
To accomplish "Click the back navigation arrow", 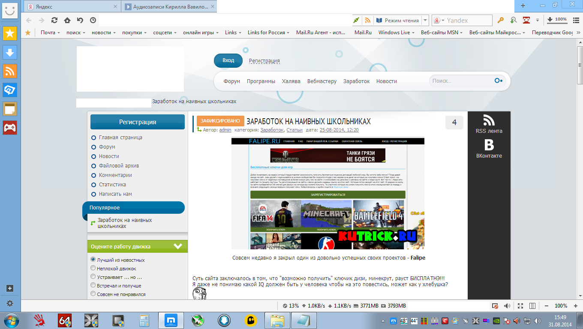I will click(29, 20).
